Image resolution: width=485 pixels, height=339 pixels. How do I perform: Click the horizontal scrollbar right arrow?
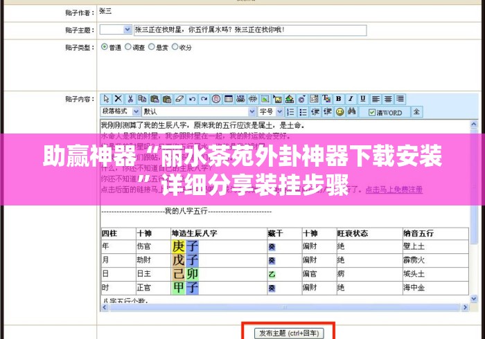point(465,307)
